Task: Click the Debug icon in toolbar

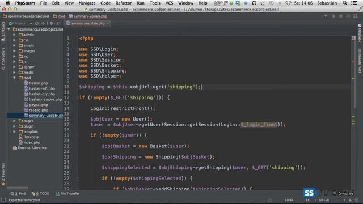Action: (341, 16)
